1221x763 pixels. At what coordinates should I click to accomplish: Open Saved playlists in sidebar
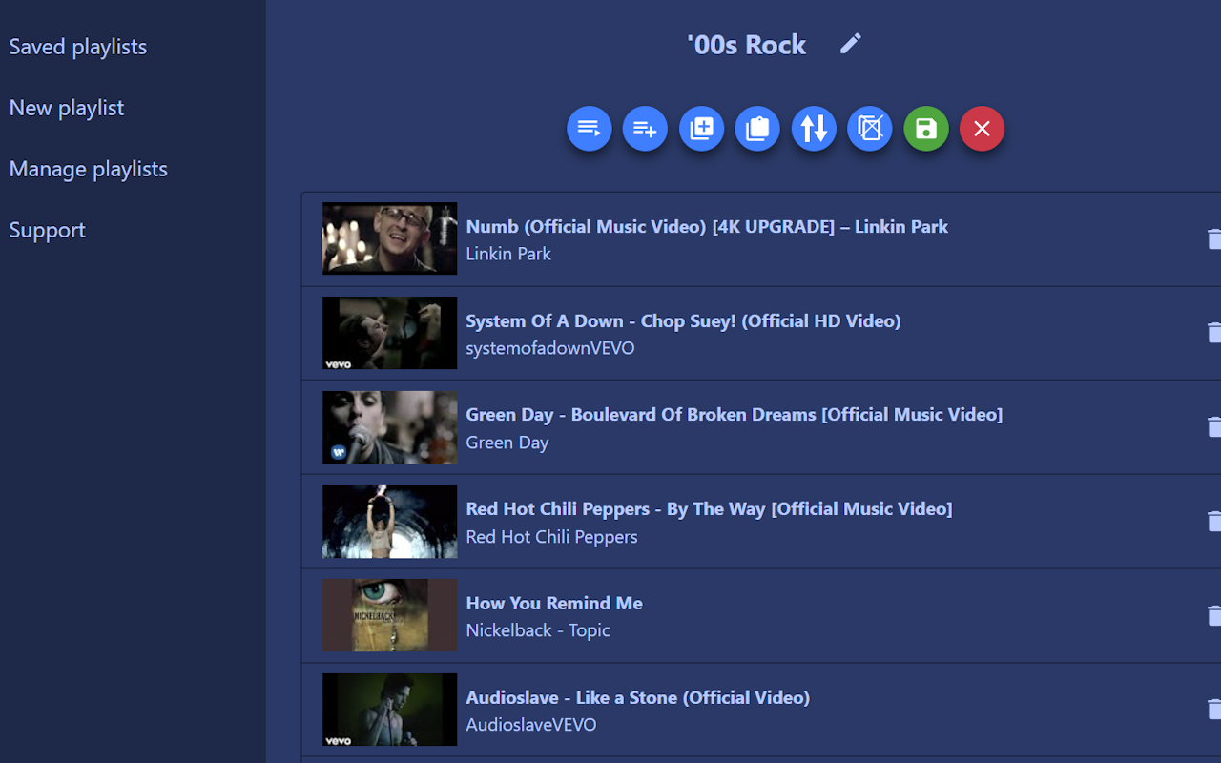point(78,47)
